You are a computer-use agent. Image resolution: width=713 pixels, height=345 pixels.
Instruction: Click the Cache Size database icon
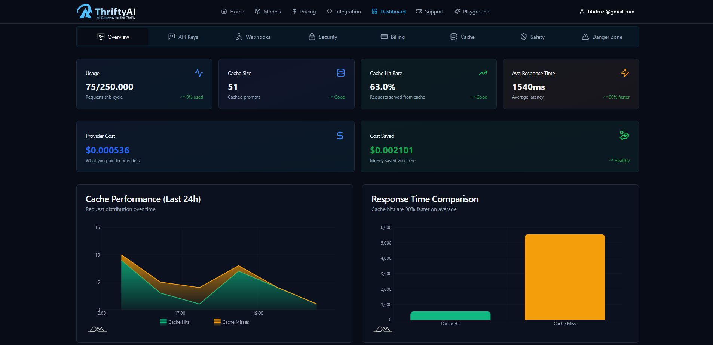(340, 73)
